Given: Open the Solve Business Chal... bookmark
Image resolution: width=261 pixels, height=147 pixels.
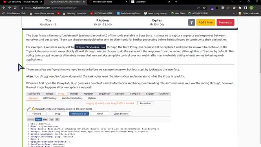Looking at the screenshot, I should pyautogui.click(x=15, y=13).
